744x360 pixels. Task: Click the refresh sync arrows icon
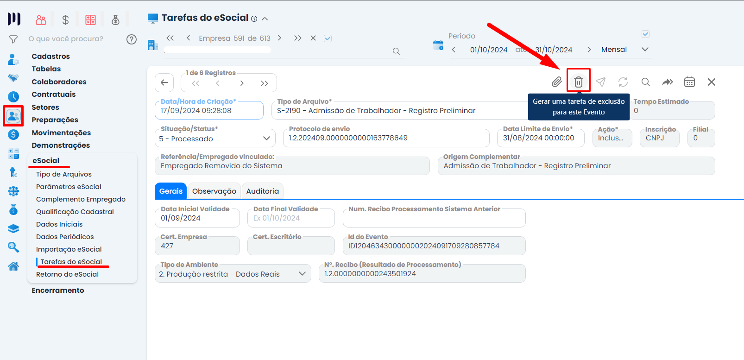623,82
